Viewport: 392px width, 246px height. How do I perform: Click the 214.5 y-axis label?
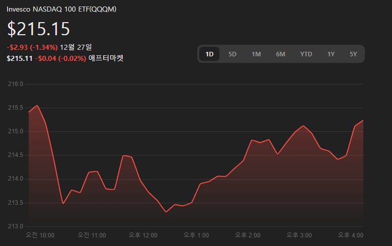(16, 155)
